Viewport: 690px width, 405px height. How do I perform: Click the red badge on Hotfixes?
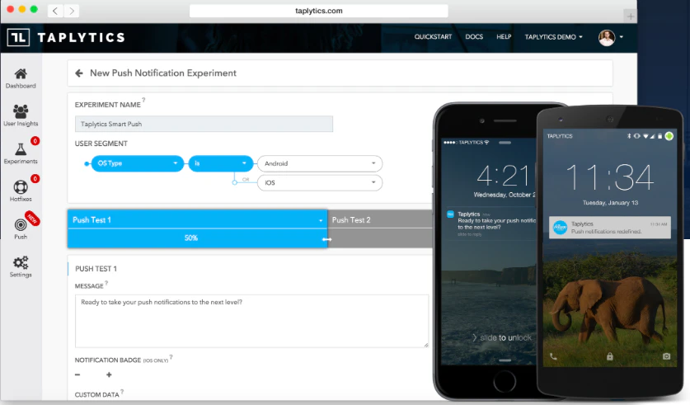point(35,179)
